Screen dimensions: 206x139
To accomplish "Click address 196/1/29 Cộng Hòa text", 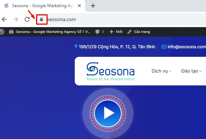I will pyautogui.click(x=117, y=47).
